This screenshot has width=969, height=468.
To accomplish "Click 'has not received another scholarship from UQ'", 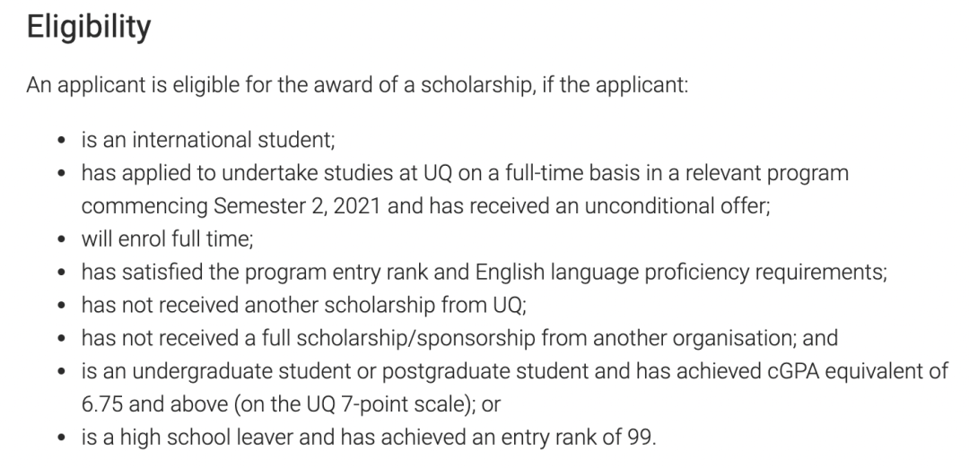I will click(x=304, y=305).
